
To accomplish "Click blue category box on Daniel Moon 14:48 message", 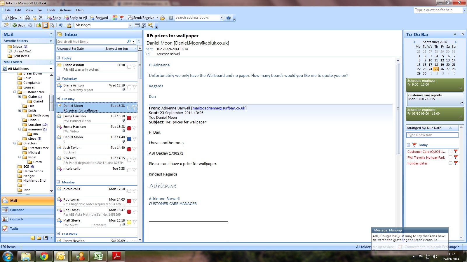I will click(x=129, y=139).
